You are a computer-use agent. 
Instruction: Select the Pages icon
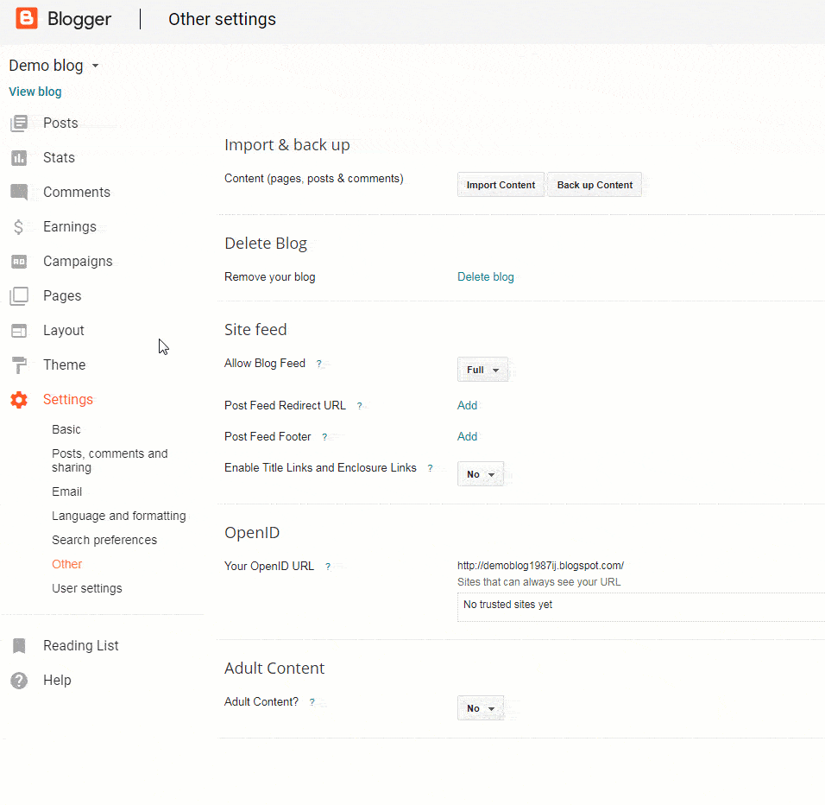[x=19, y=295]
